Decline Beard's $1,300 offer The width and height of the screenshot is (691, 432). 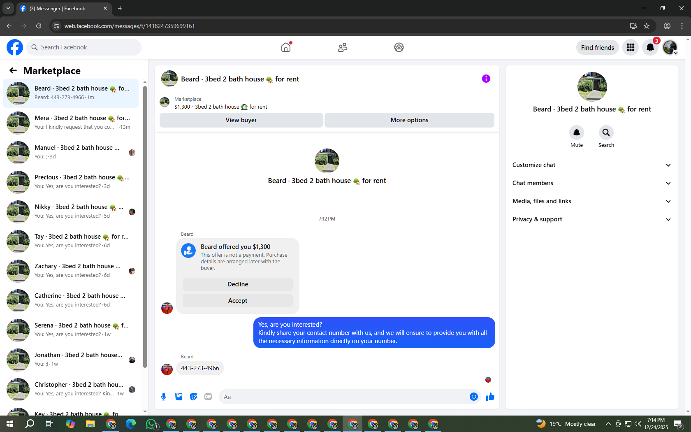238,284
